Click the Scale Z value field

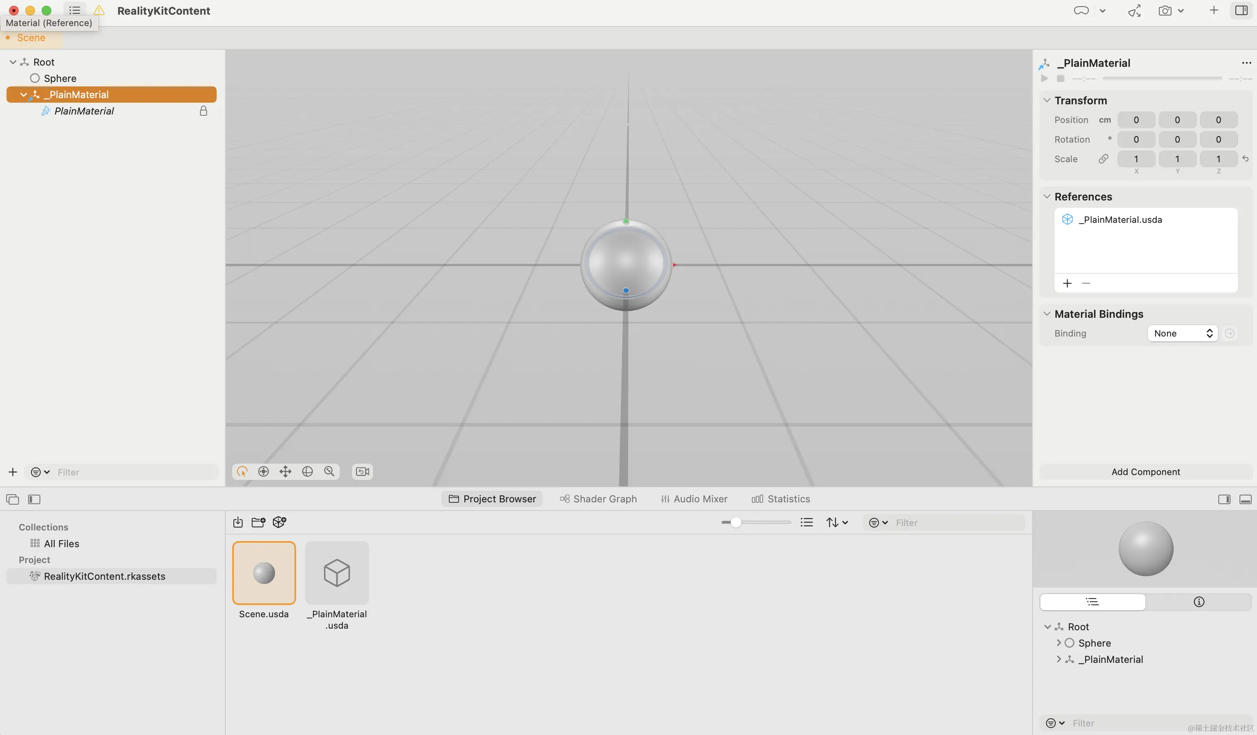tap(1218, 159)
